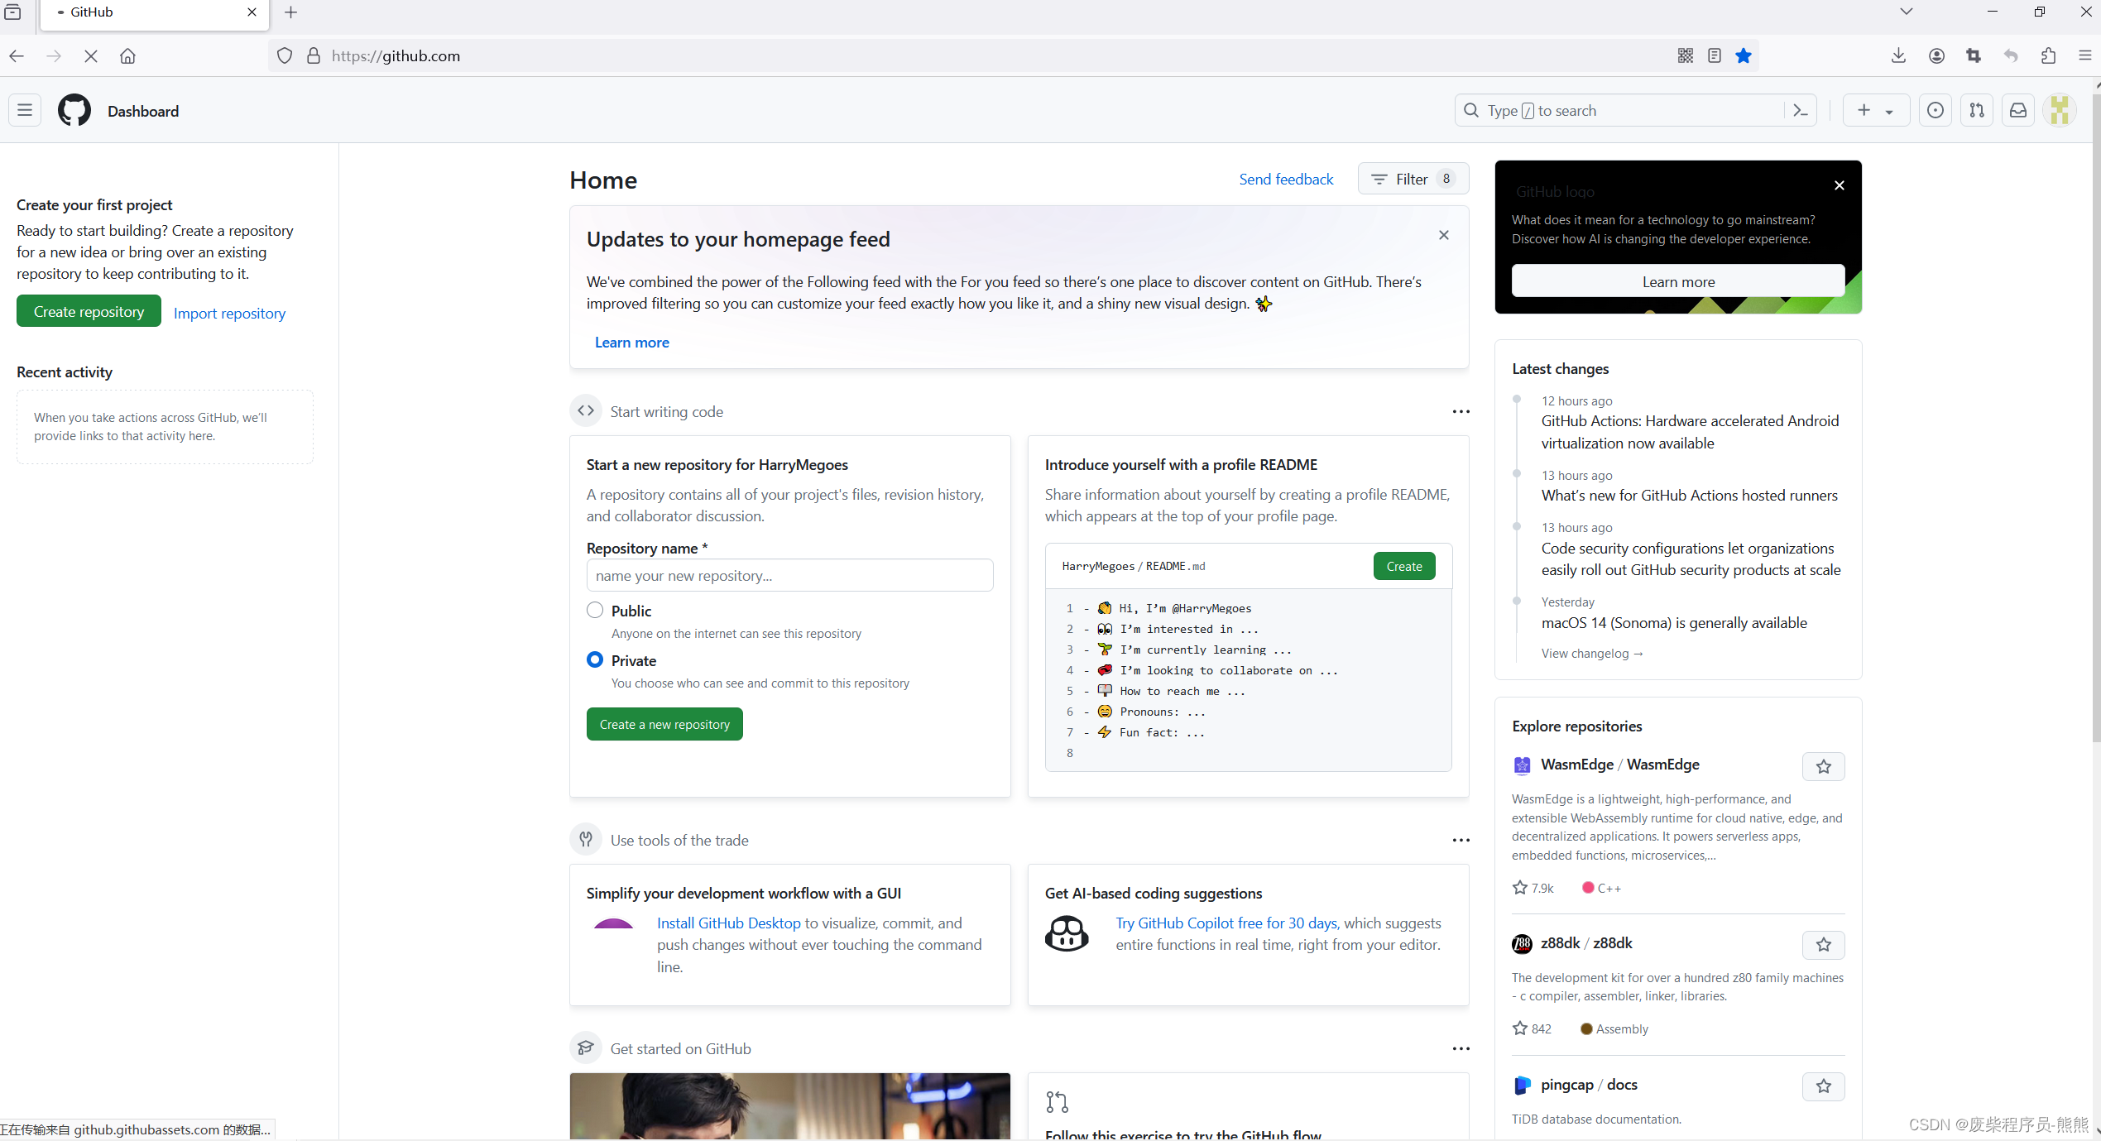Open the Firefox extensions puzzle icon
Viewport: 2101px width, 1141px height.
coord(2048,55)
